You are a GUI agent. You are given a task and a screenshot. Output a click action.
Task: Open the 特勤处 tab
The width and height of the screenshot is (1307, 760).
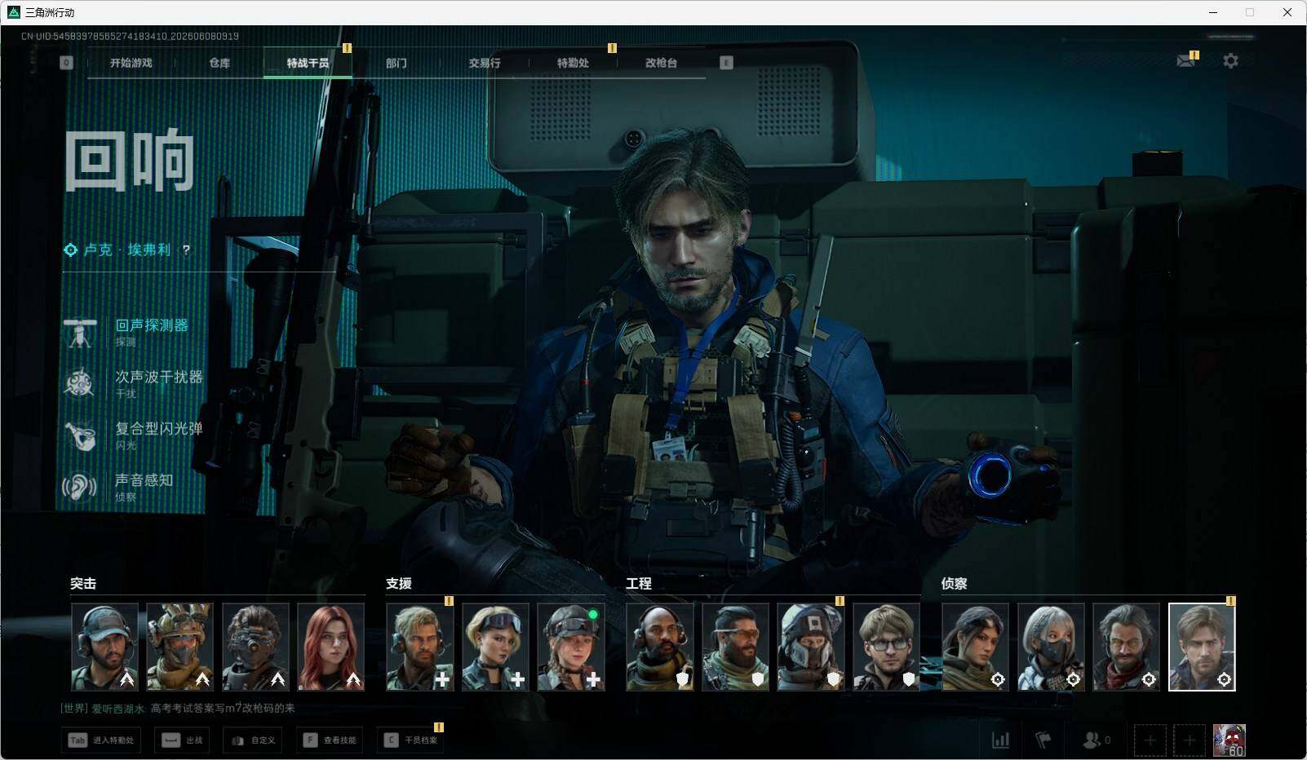coord(573,63)
